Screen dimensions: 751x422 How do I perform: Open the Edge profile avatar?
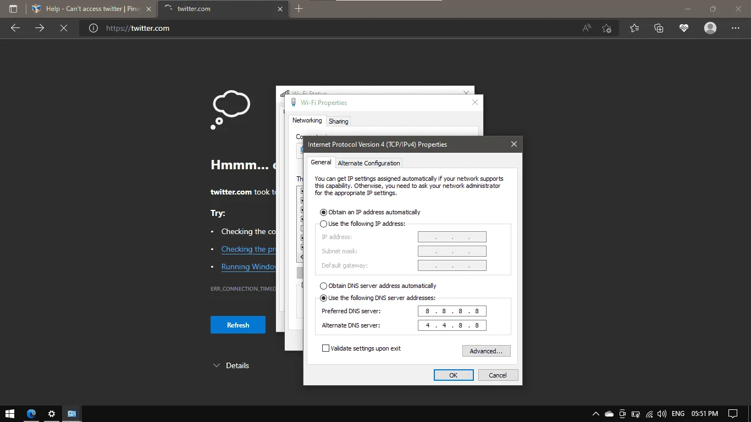point(710,28)
